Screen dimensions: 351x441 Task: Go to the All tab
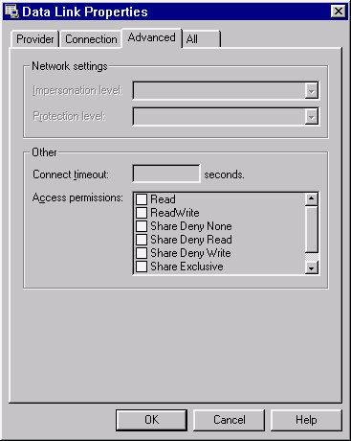coord(201,39)
